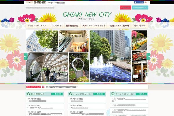Select 施設総合案内 in the navigation bar
The width and height of the screenshot is (174, 116).
72,26
